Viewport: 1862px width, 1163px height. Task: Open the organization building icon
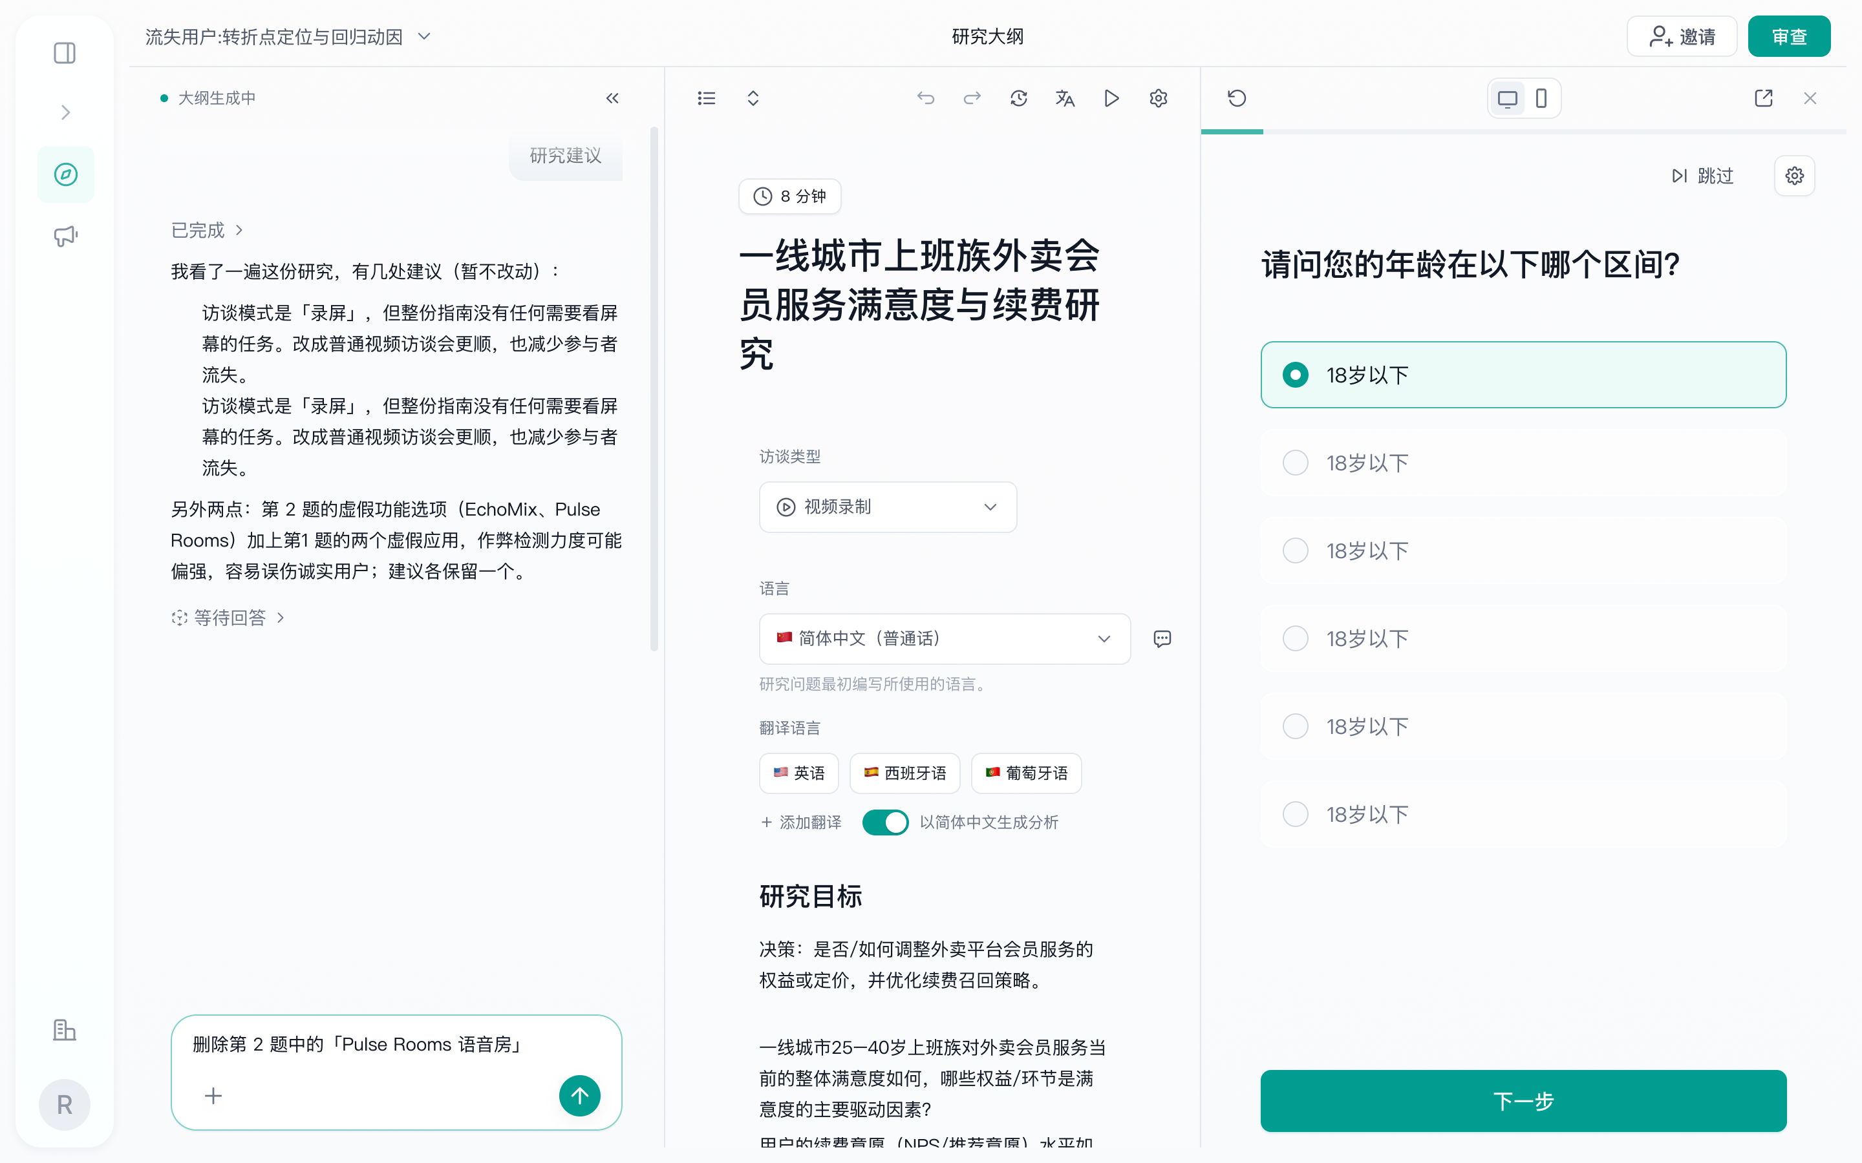coord(65,1030)
